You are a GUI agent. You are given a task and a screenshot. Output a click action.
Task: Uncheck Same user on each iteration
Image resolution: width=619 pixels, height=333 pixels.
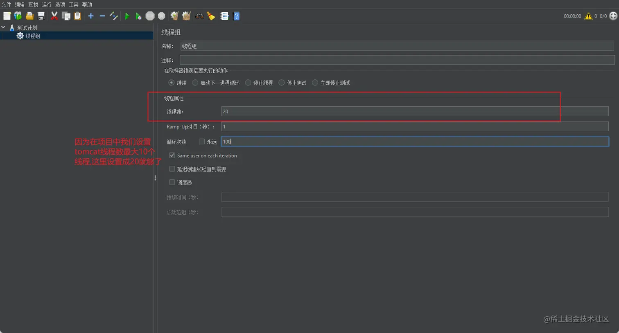click(x=172, y=155)
